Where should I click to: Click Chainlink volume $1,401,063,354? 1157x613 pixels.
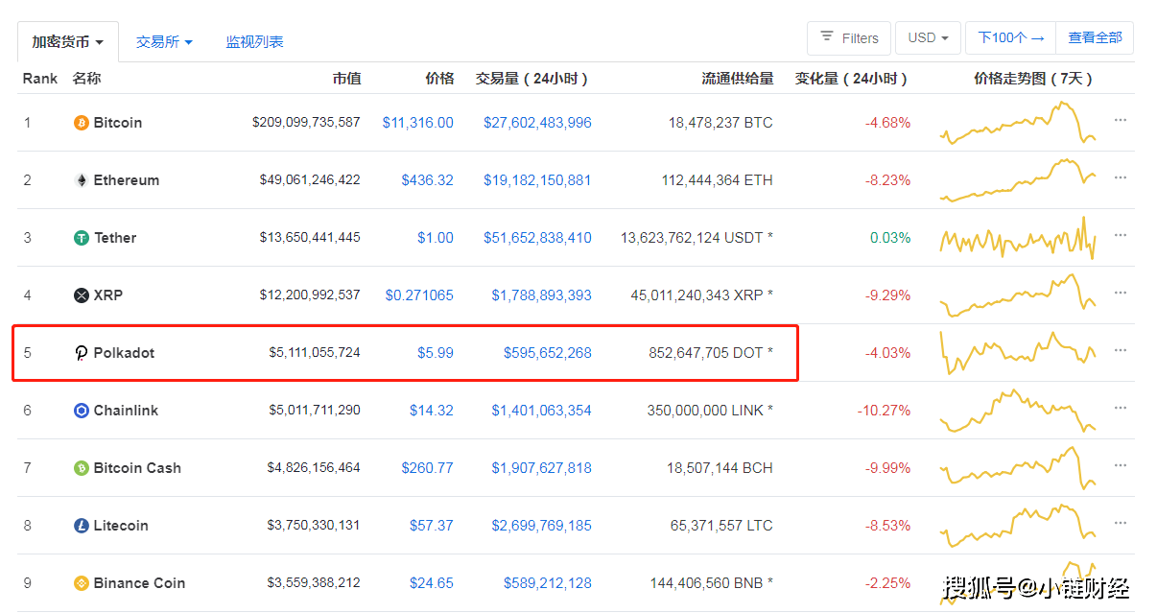(x=542, y=411)
